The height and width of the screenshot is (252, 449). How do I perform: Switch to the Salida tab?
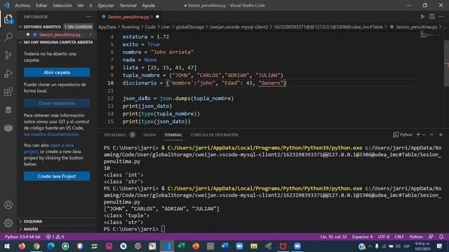coord(149,134)
